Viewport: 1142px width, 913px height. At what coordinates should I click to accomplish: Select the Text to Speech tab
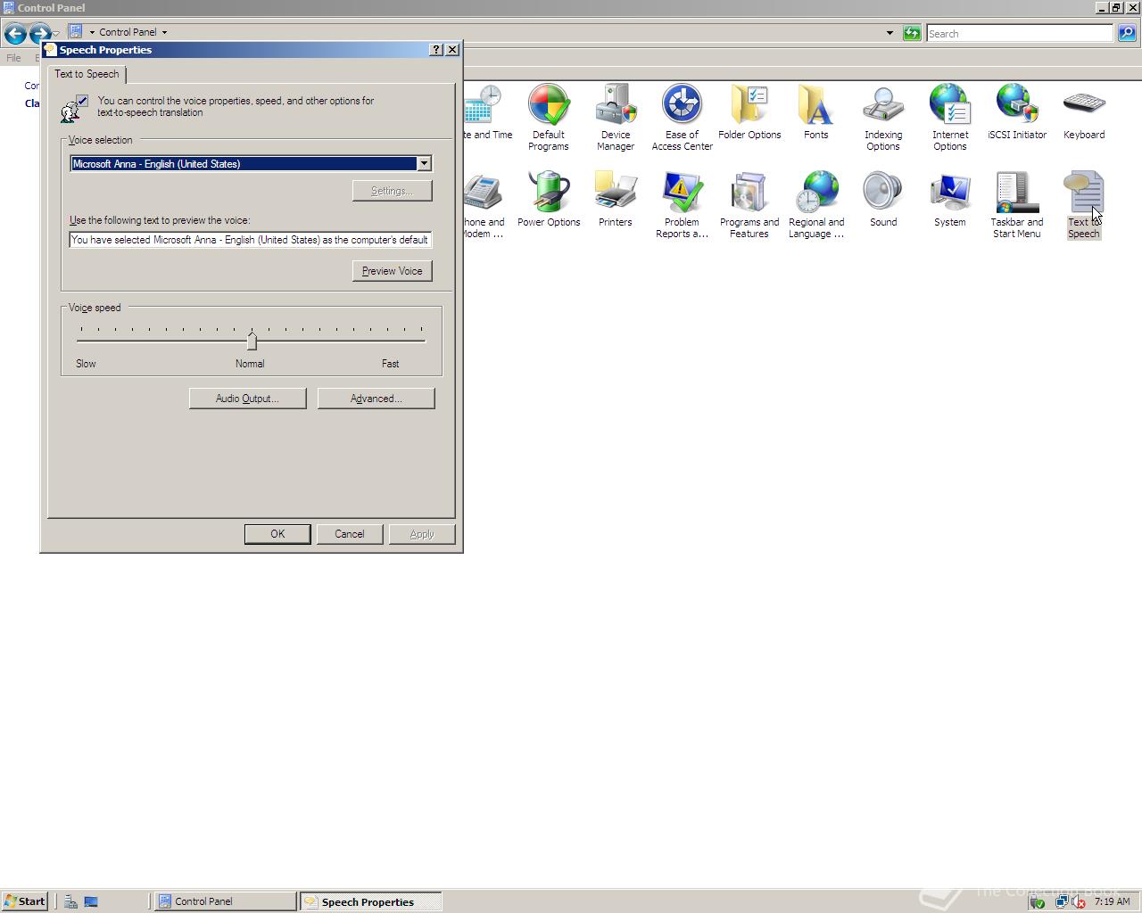click(x=87, y=74)
